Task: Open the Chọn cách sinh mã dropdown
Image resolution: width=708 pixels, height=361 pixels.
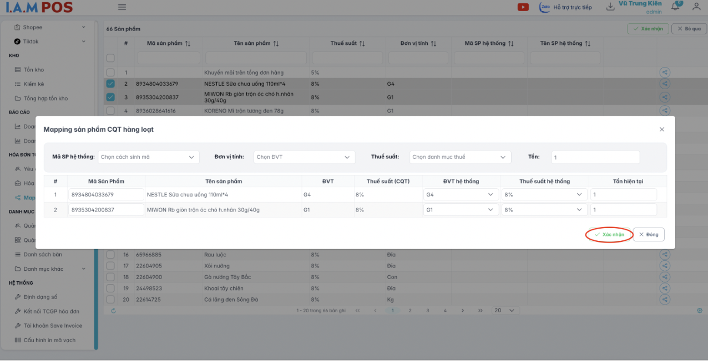Action: click(148, 157)
